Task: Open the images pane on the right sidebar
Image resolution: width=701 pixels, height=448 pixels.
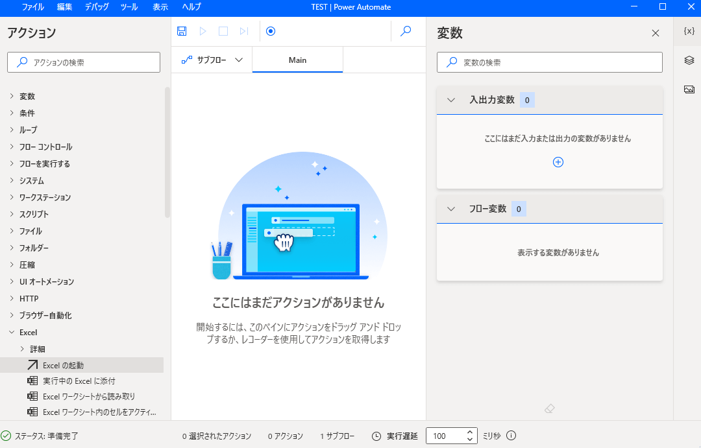Action: click(x=688, y=89)
